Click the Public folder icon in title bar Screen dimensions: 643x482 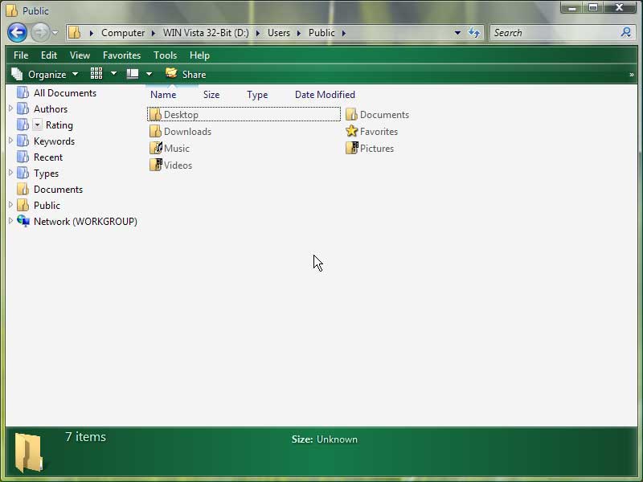pos(12,10)
